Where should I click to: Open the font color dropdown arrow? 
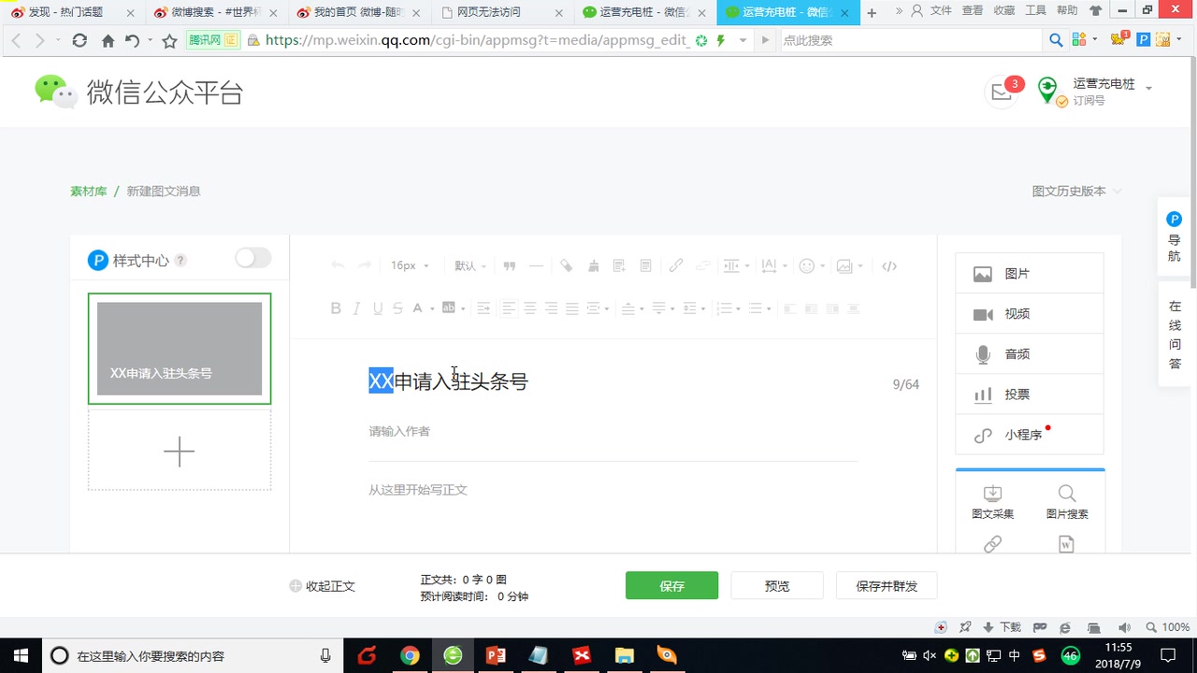tap(432, 308)
